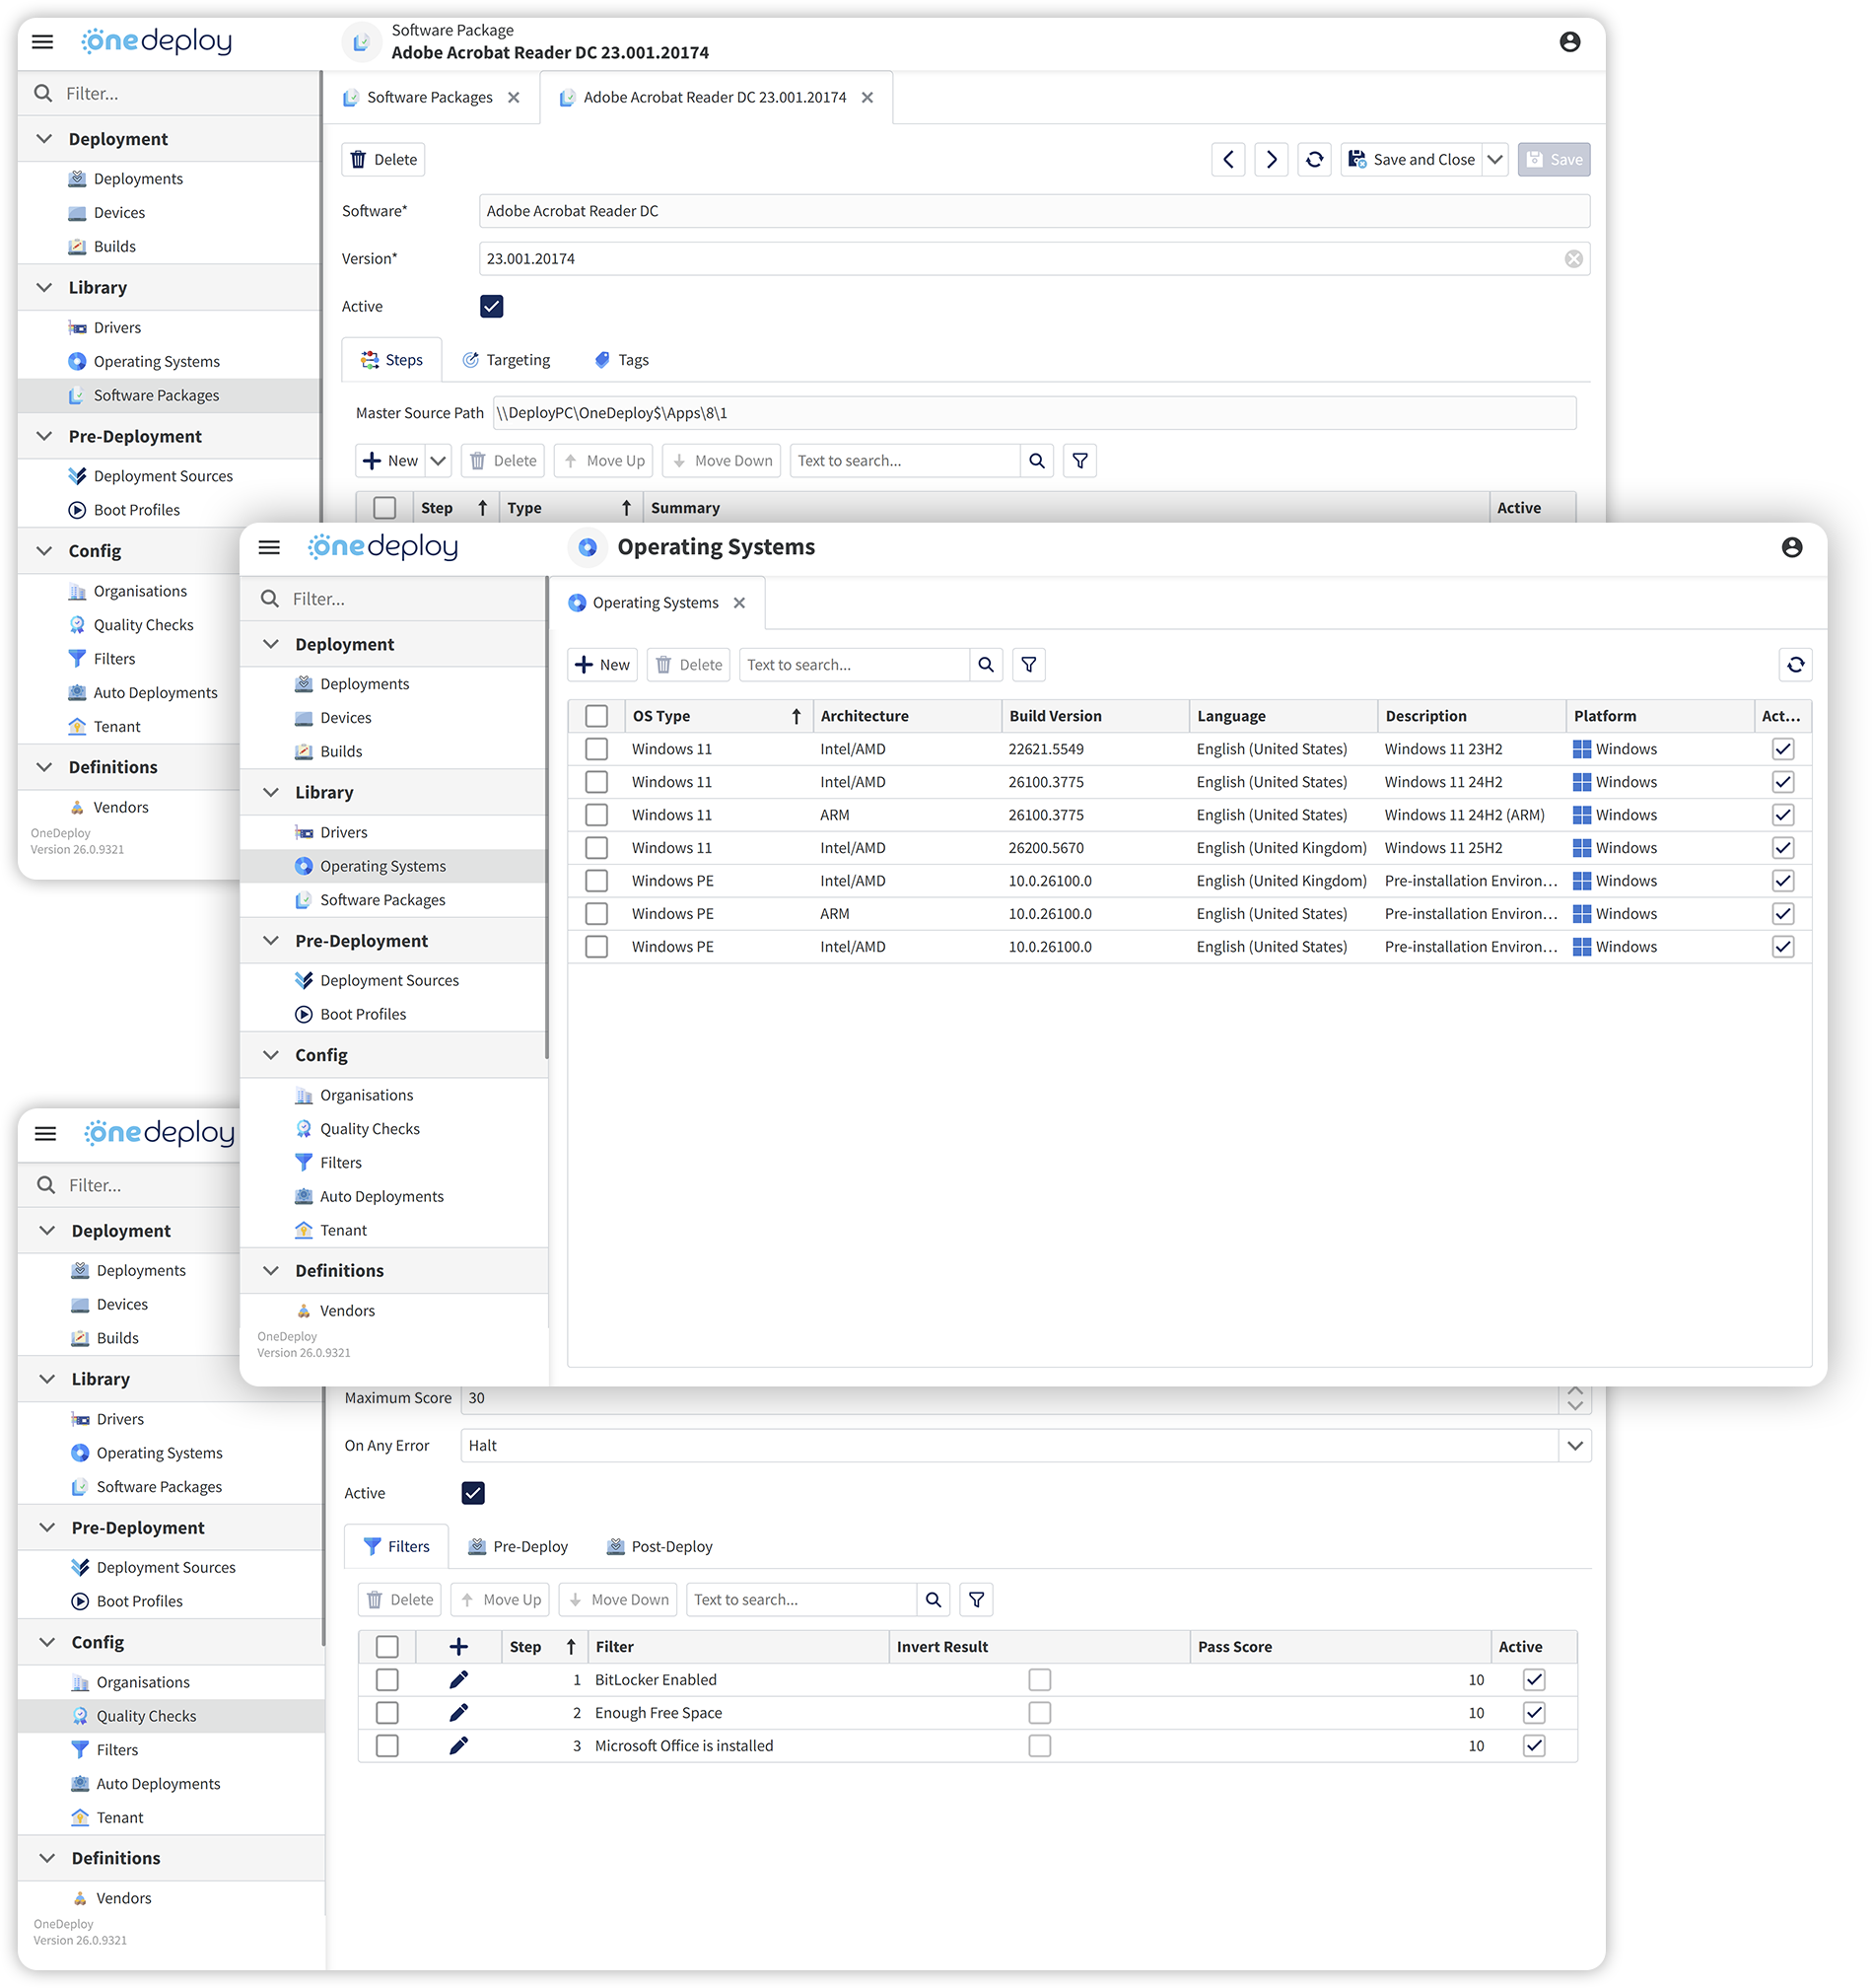Click hamburger menu in Operating Systems window

point(269,547)
